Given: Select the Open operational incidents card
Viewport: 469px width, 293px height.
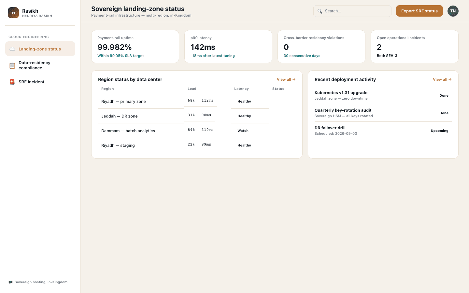Looking at the screenshot, I should [x=415, y=47].
